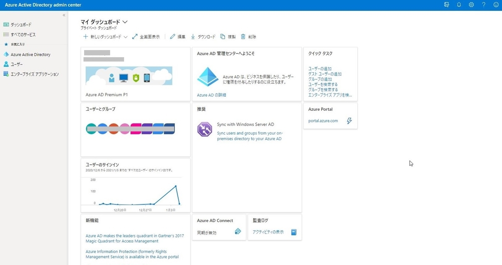502x265 pixels.
Task: Click the グループを検索する link
Action: [323, 89]
